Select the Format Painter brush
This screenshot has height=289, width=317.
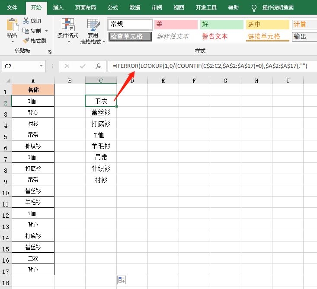click(x=26, y=41)
